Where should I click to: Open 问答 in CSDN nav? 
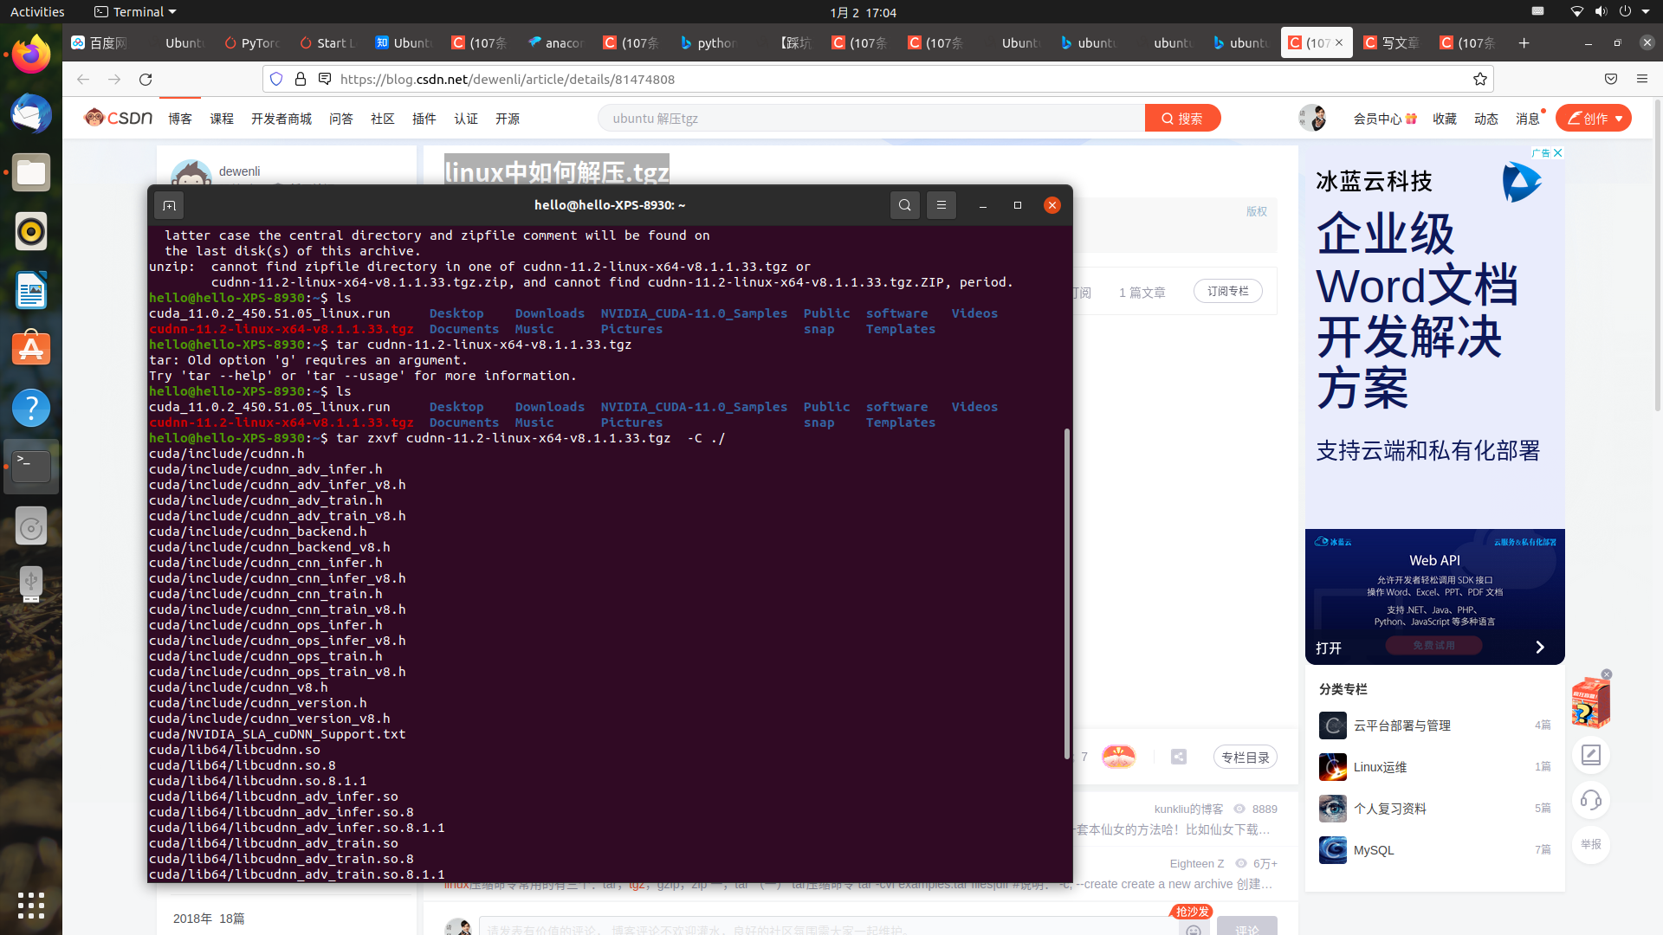[x=341, y=119]
